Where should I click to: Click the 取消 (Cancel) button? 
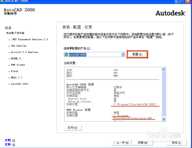[x=177, y=143]
